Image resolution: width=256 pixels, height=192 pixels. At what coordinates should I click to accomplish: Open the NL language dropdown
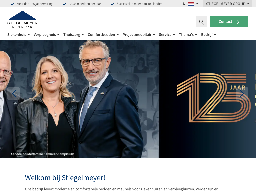pos(190,4)
